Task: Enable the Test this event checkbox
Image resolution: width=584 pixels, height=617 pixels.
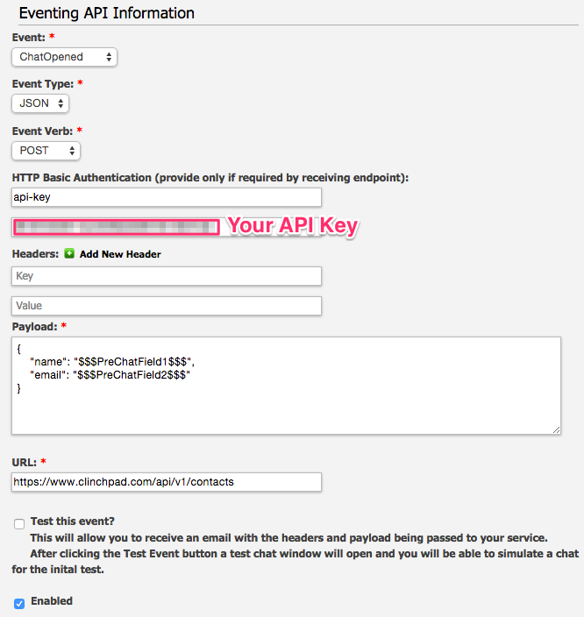Action: click(19, 524)
